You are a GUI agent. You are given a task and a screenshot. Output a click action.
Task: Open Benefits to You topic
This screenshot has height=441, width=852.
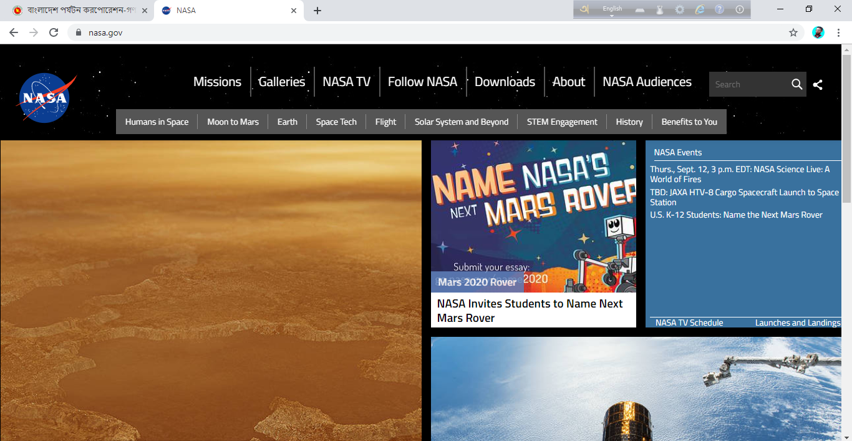(x=689, y=122)
